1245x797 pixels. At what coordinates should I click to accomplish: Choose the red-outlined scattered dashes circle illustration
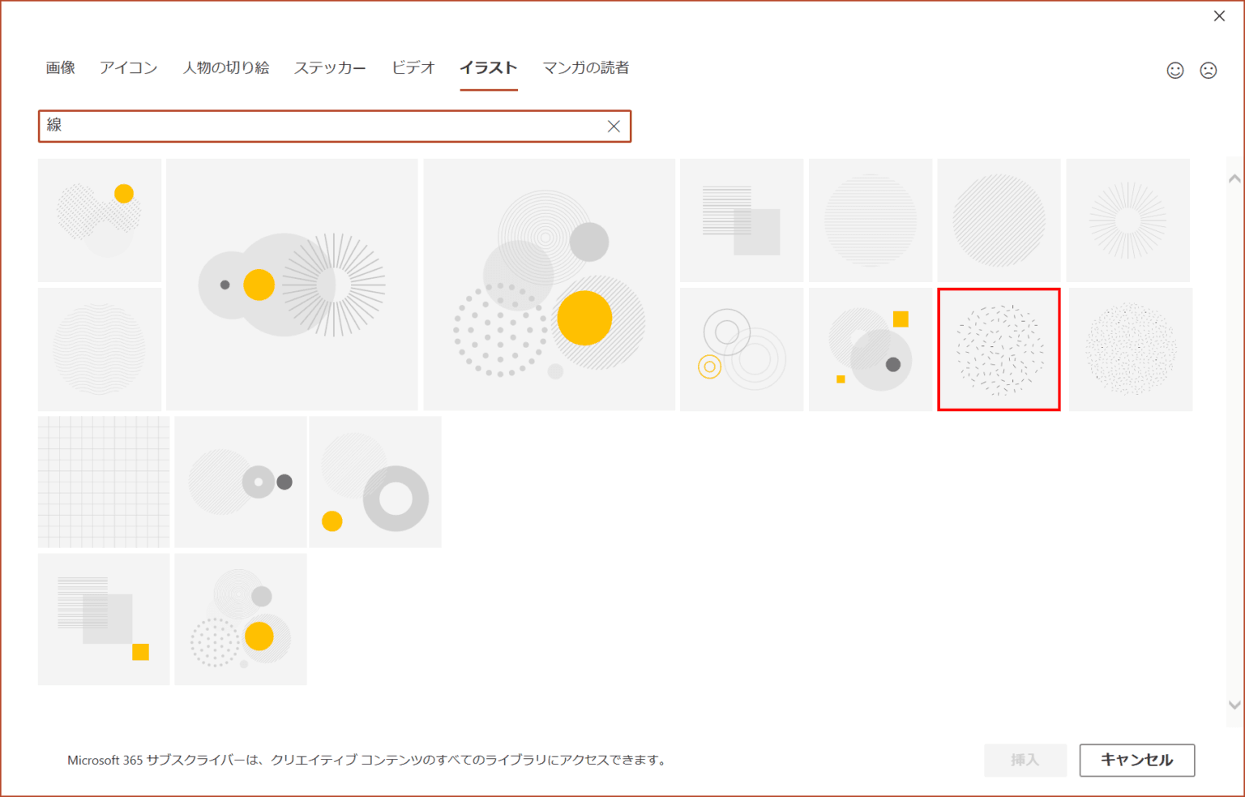pyautogui.click(x=999, y=349)
